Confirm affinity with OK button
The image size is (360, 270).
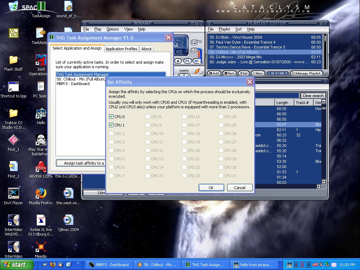211,188
